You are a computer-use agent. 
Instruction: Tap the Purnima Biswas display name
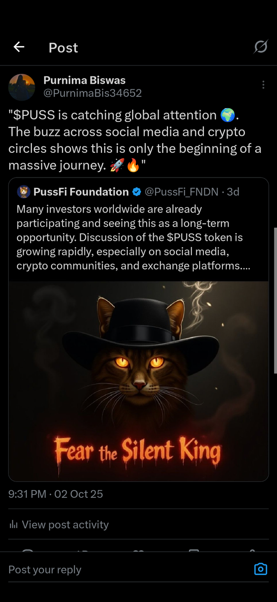coord(84,80)
